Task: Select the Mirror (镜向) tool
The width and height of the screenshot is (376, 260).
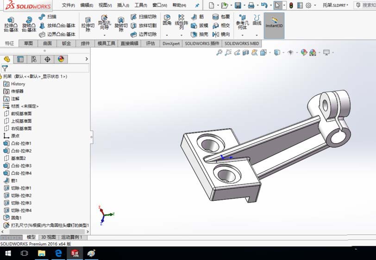Action: coord(221,34)
